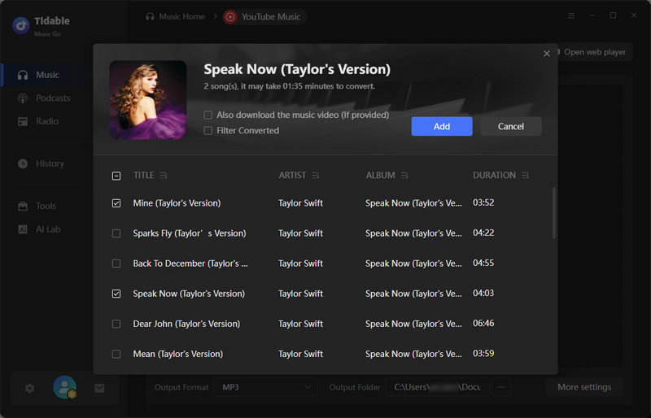Click duration 04:22

pyautogui.click(x=483, y=233)
